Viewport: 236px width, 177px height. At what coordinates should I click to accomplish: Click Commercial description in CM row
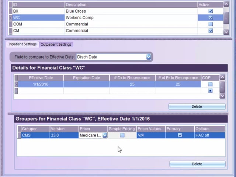tap(131, 31)
